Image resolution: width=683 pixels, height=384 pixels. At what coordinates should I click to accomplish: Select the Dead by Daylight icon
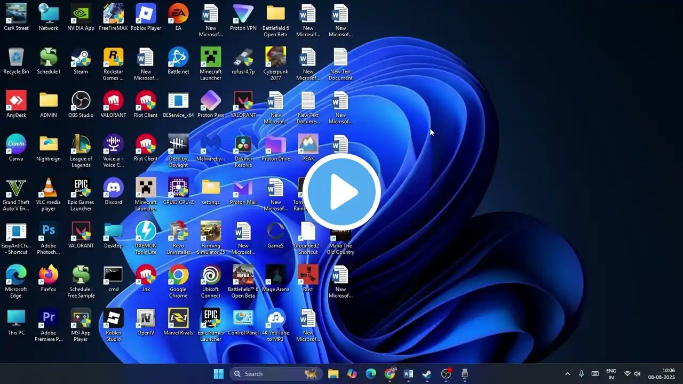[x=178, y=151]
